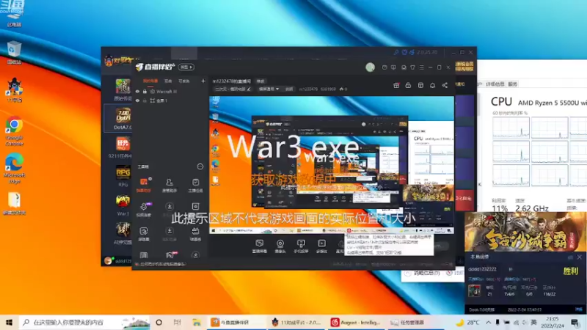This screenshot has width=587, height=330.
Task: Toggle lock on Warcraft III source
Action: (x=145, y=92)
